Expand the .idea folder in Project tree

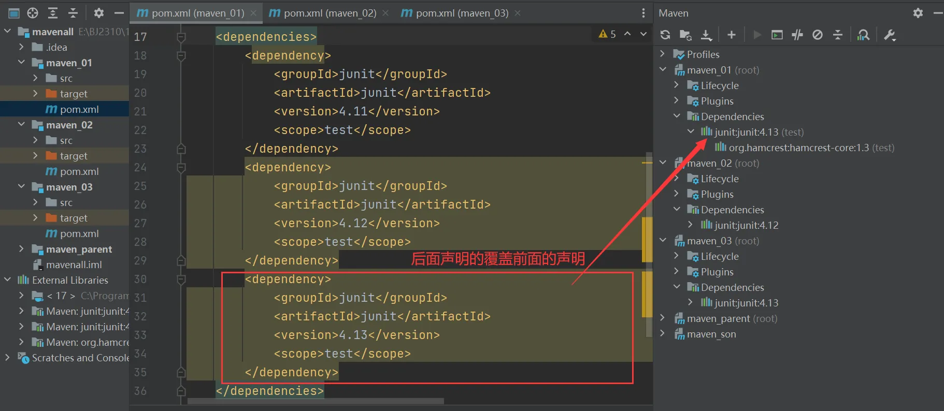[x=21, y=47]
